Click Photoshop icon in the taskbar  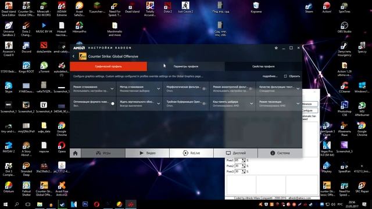tap(85, 204)
